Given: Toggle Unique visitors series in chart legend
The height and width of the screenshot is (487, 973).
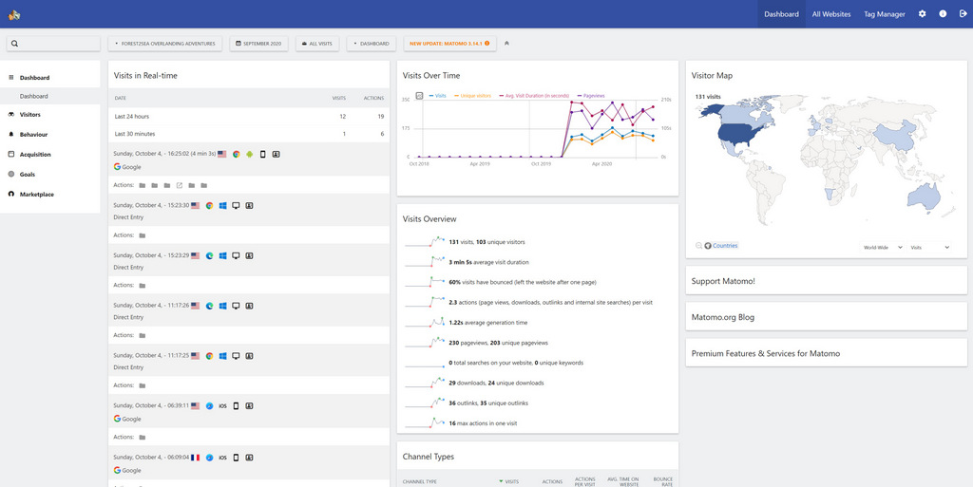Looking at the screenshot, I should pyautogui.click(x=474, y=96).
